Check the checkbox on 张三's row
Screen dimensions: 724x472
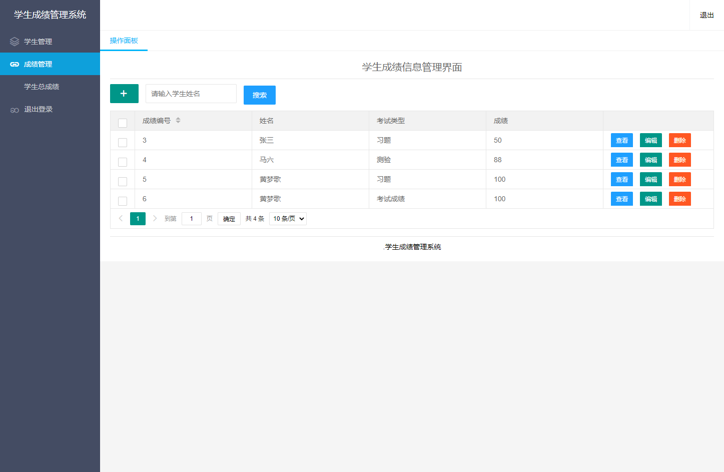coord(122,142)
